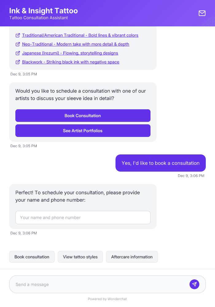Screen dimensions: 215x307
Task: Click the name and phone number field
Action: pyautogui.click(x=83, y=217)
